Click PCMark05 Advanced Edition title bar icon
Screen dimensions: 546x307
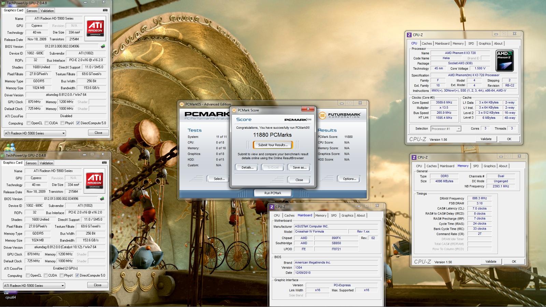182,104
